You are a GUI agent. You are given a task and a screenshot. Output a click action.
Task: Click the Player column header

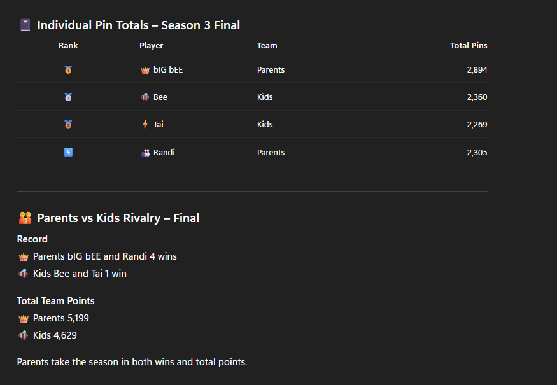click(x=151, y=46)
